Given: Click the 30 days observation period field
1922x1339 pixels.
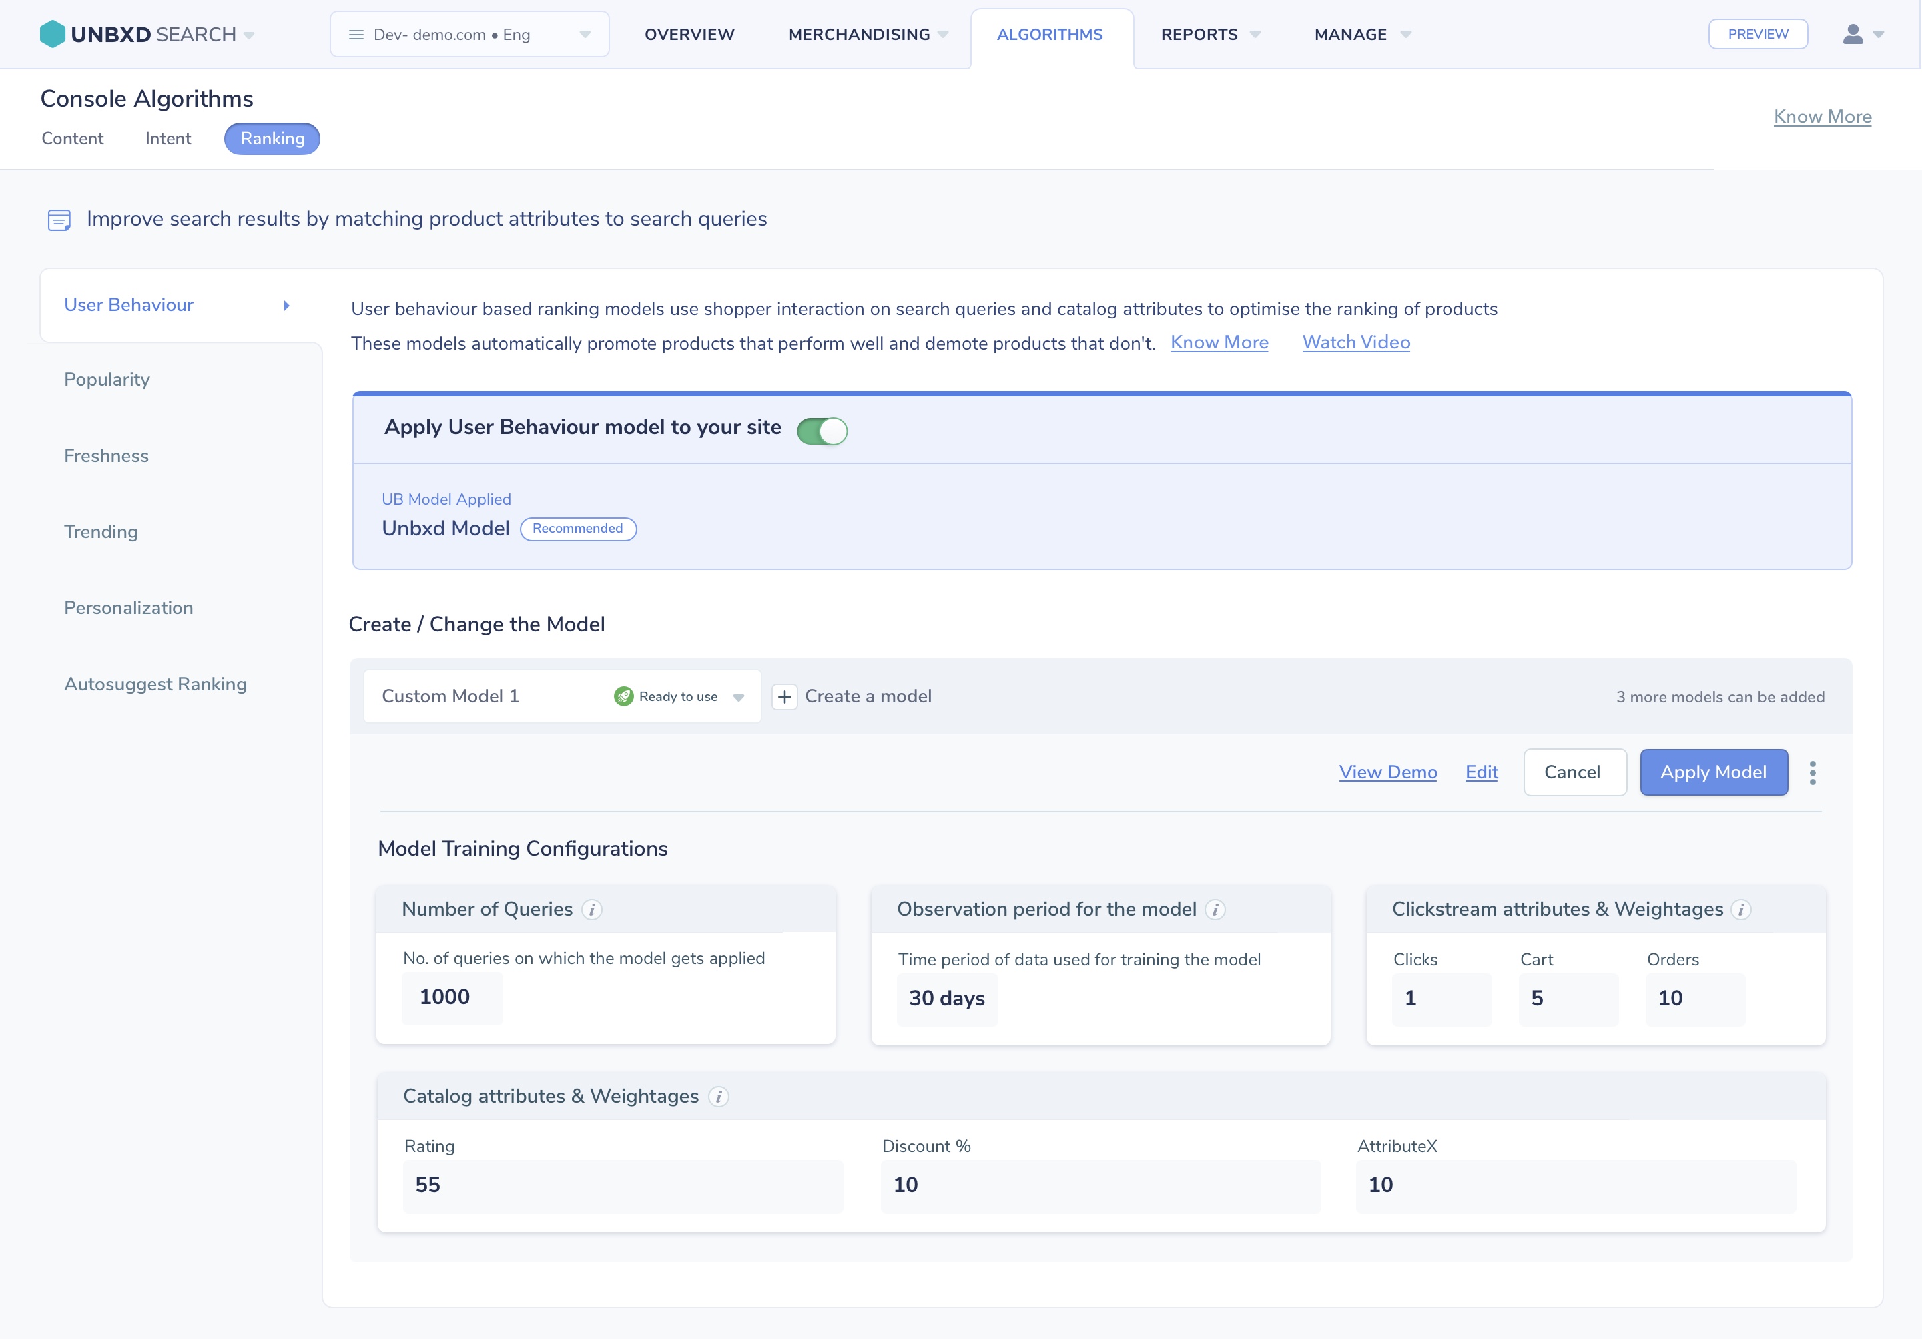Looking at the screenshot, I should click(947, 999).
